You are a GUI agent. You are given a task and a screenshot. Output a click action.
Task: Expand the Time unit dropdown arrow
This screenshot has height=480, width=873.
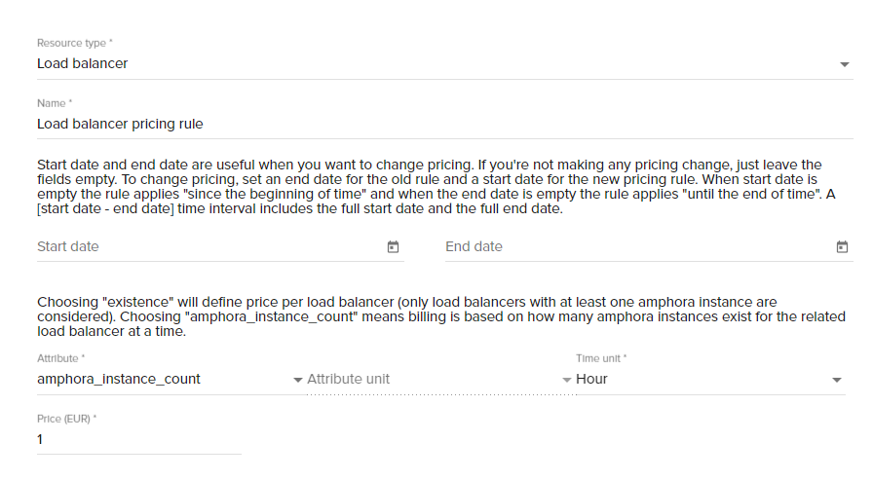click(836, 380)
